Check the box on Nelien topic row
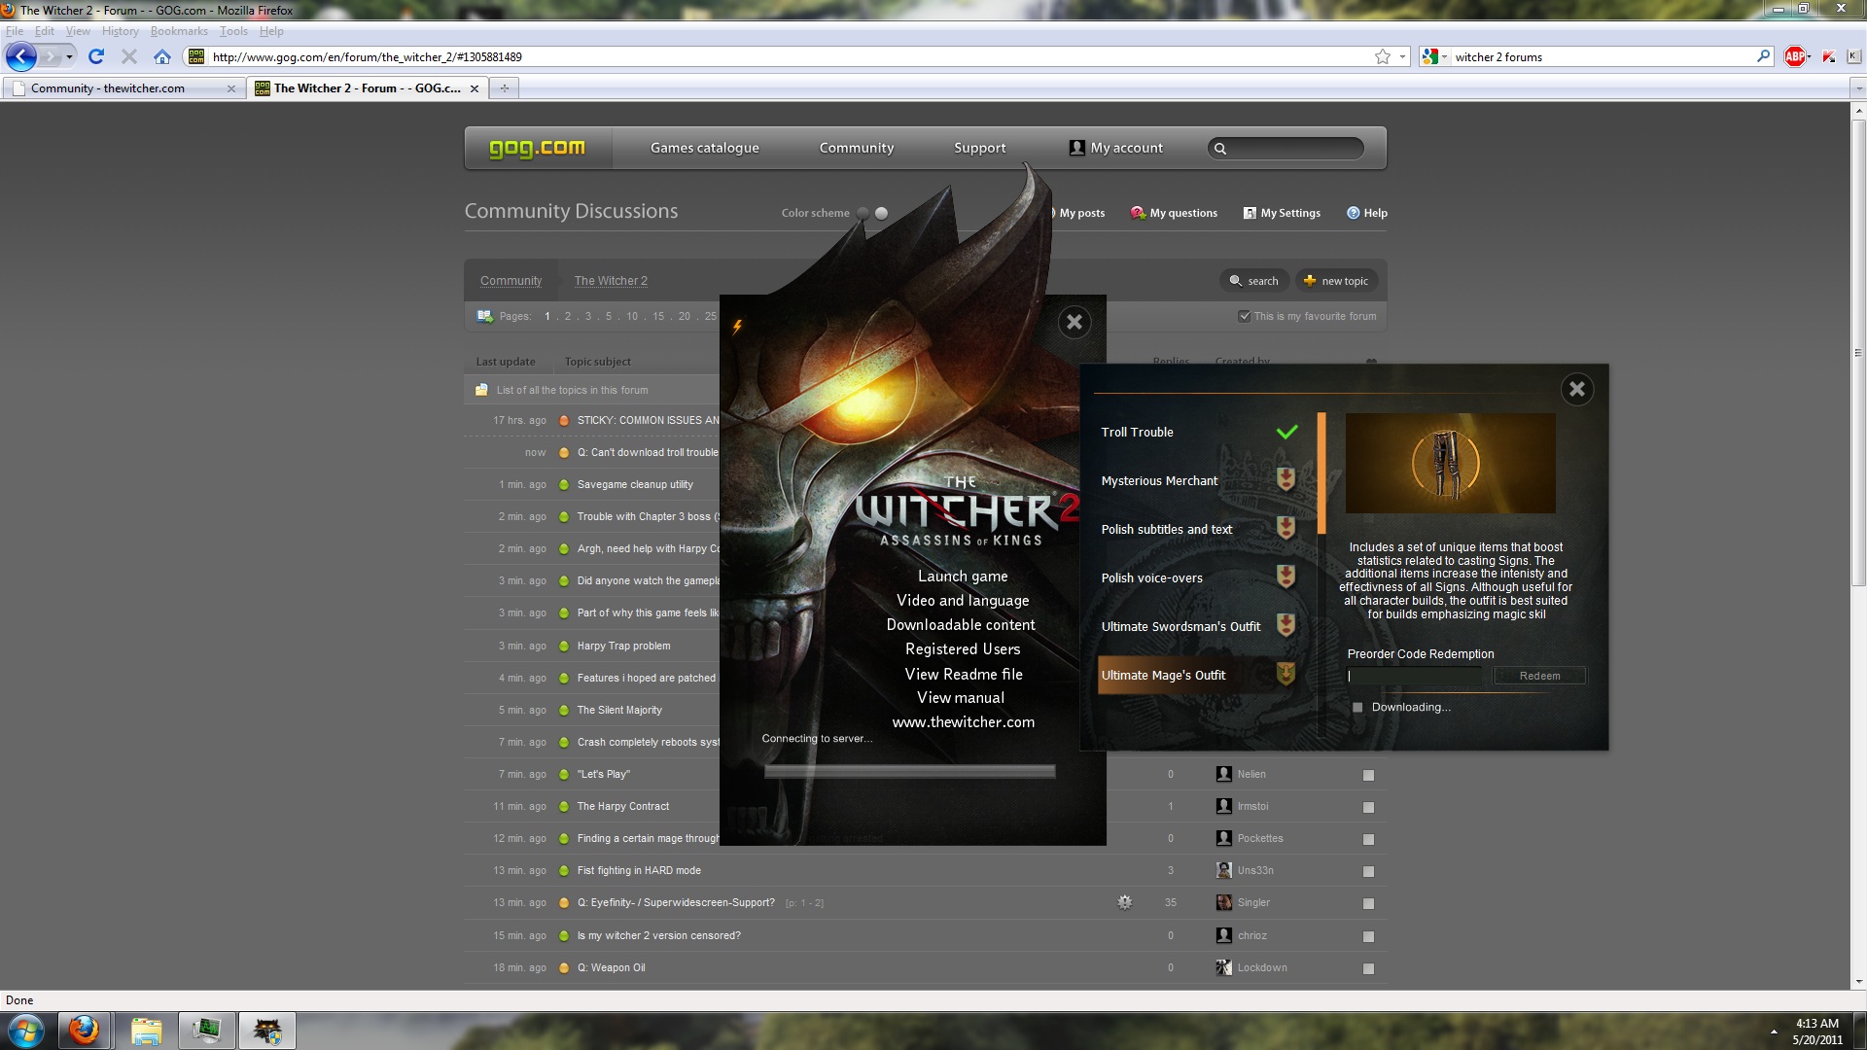The height and width of the screenshot is (1050, 1867). [x=1368, y=775]
